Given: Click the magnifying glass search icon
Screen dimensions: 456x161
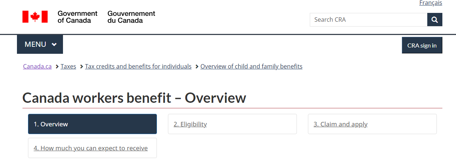Looking at the screenshot, I should pos(435,20).
